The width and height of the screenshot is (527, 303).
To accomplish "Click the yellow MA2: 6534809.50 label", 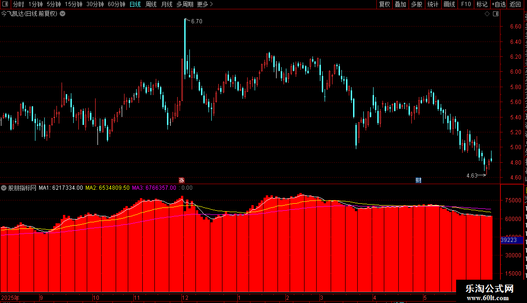I will coord(107,188).
